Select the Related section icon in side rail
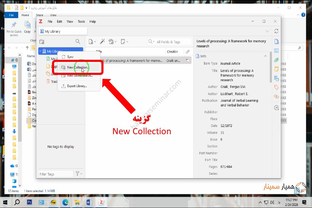312x208 pixels. (276, 96)
